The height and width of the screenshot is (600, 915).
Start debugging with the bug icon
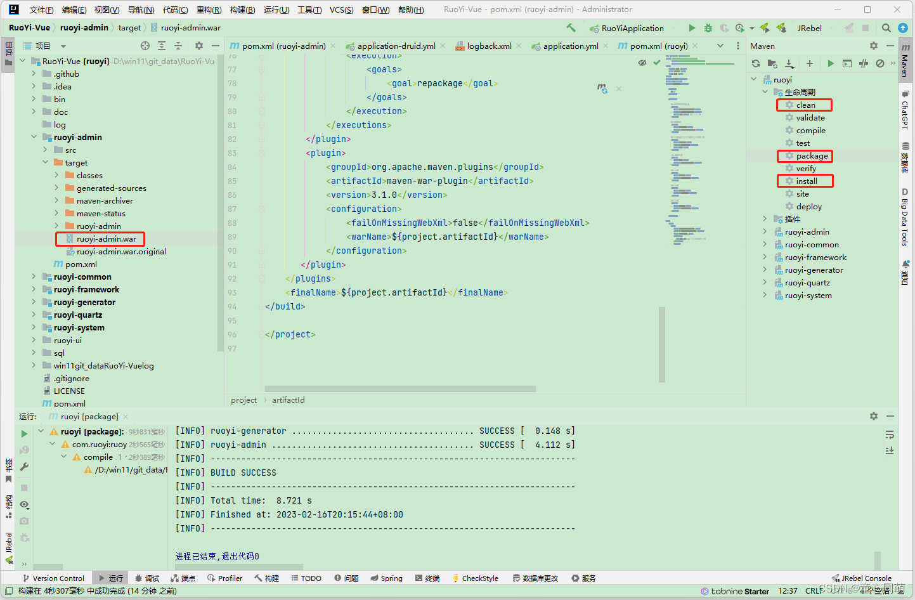pos(708,28)
